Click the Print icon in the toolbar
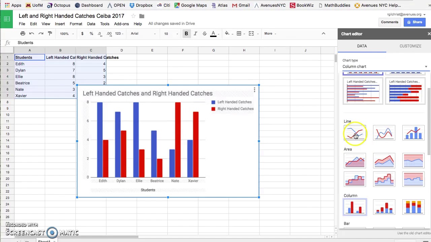 23,34
